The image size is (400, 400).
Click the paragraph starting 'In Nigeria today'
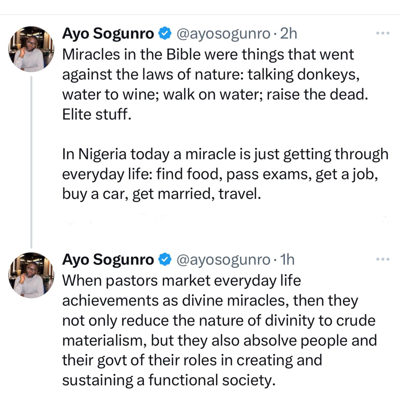pyautogui.click(x=225, y=174)
